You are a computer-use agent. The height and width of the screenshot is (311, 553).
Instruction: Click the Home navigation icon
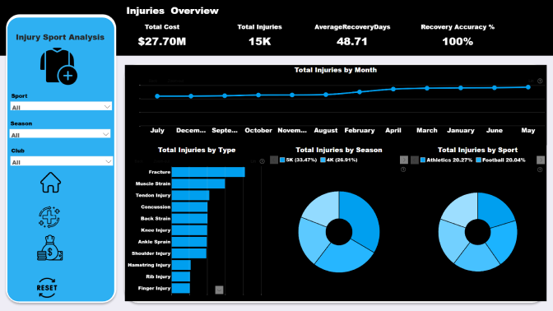tap(50, 183)
